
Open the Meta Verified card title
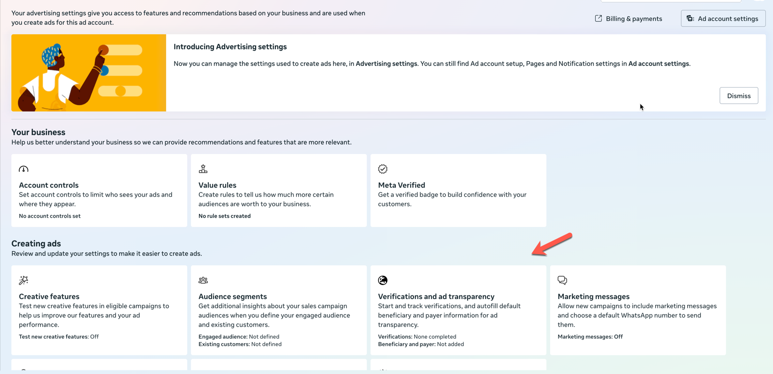click(x=402, y=185)
